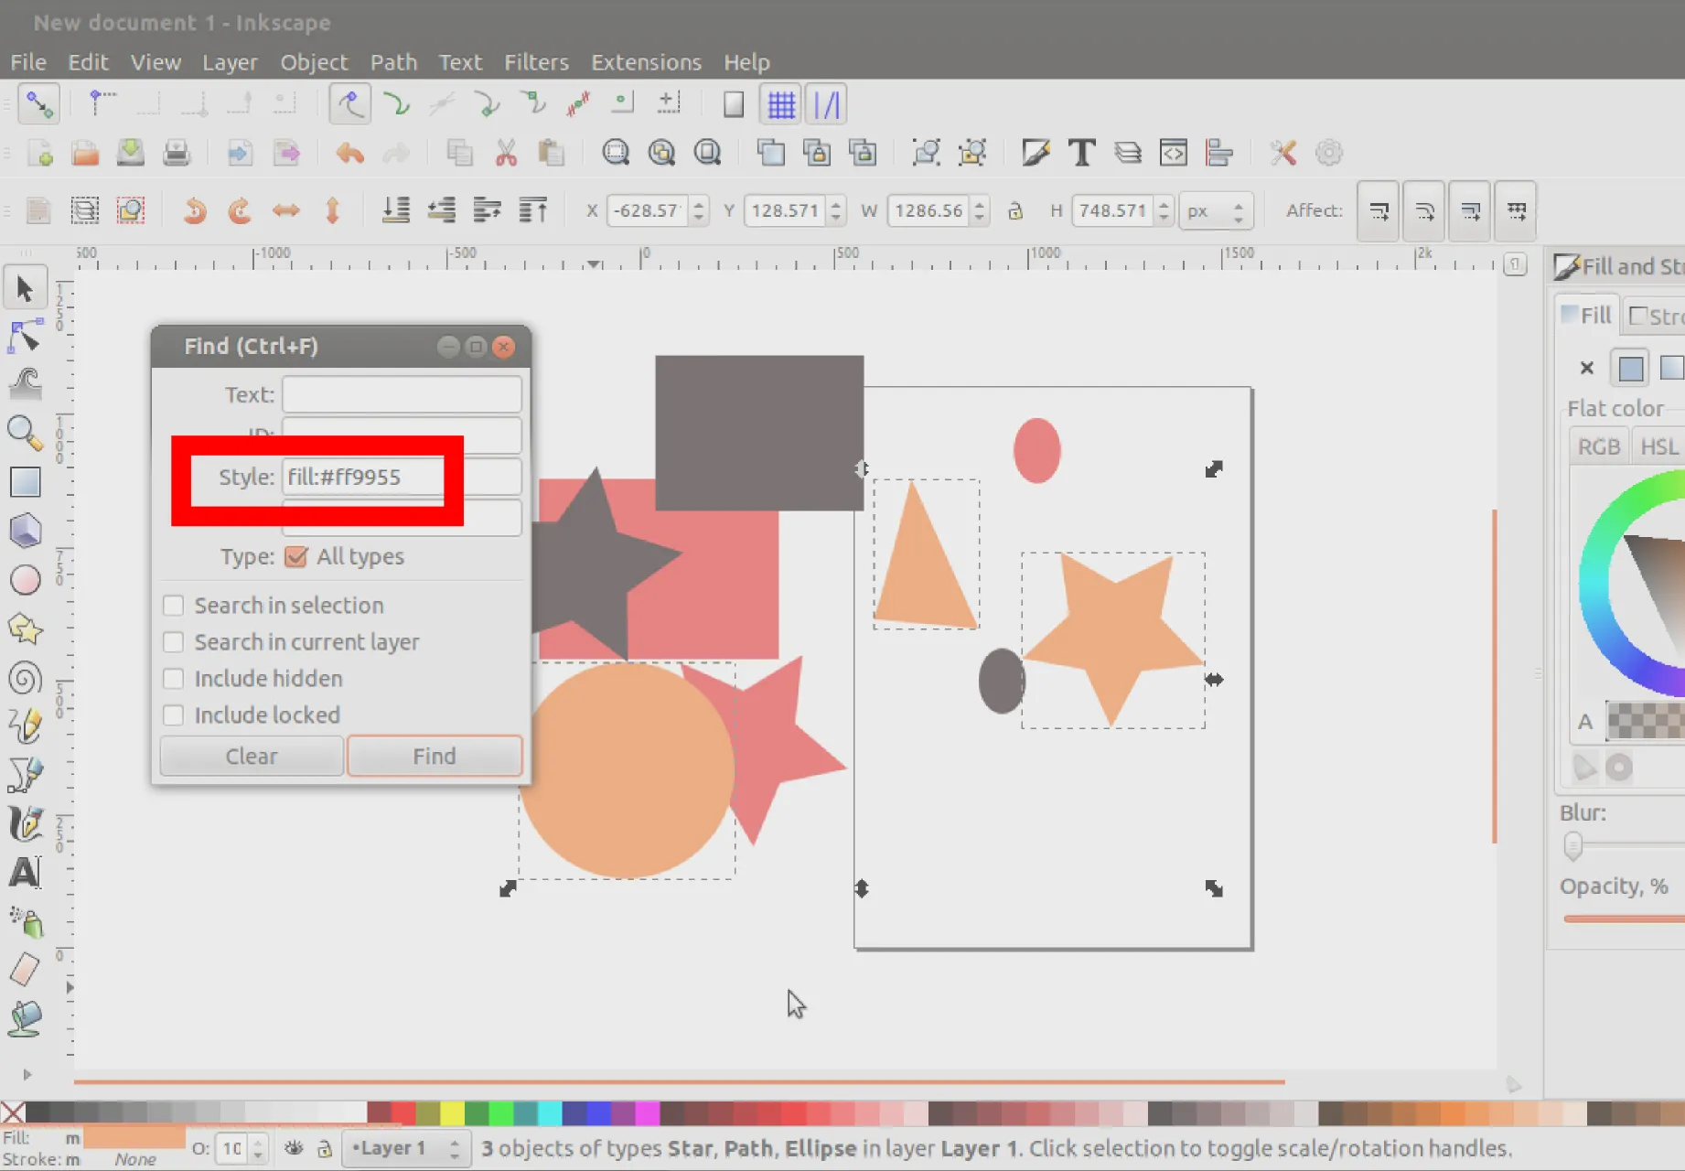The width and height of the screenshot is (1685, 1171).
Task: Open the Path menu
Action: tap(393, 62)
